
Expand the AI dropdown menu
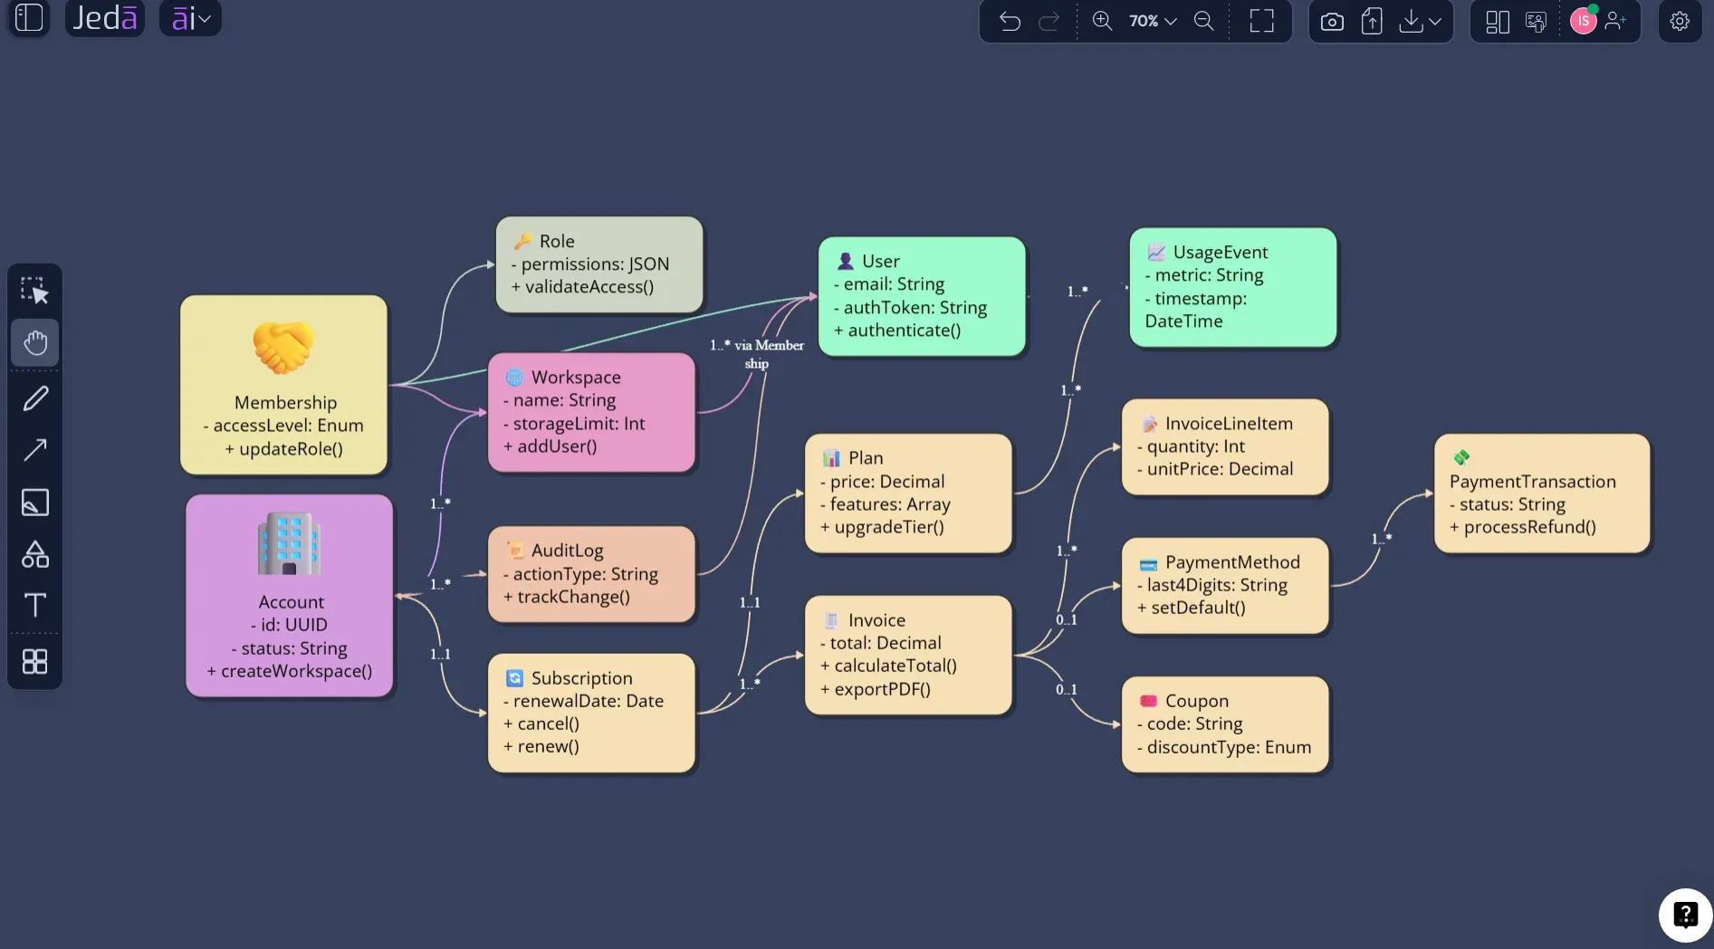coord(190,18)
